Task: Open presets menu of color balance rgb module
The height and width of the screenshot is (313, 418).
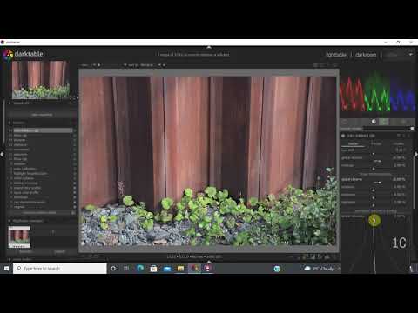Action: (408, 136)
